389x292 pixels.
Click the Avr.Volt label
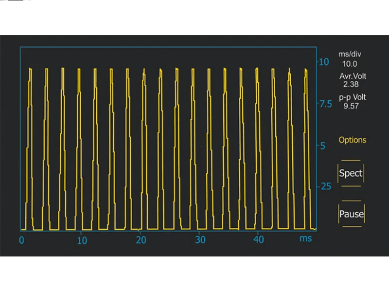[x=353, y=76]
